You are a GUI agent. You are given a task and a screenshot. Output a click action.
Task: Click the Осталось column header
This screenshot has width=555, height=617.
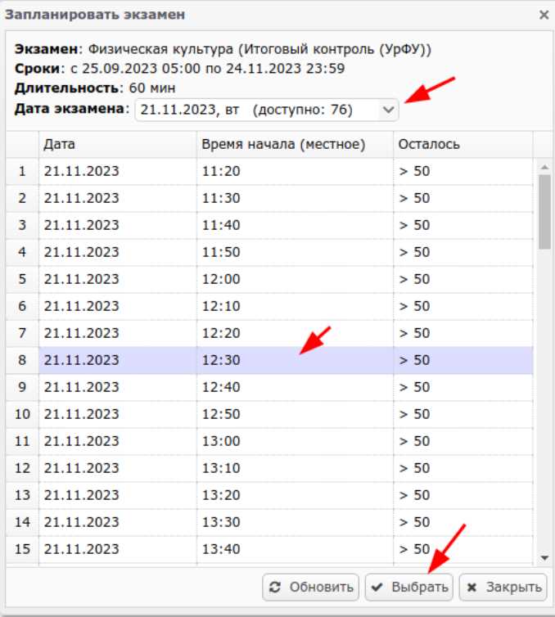point(463,144)
